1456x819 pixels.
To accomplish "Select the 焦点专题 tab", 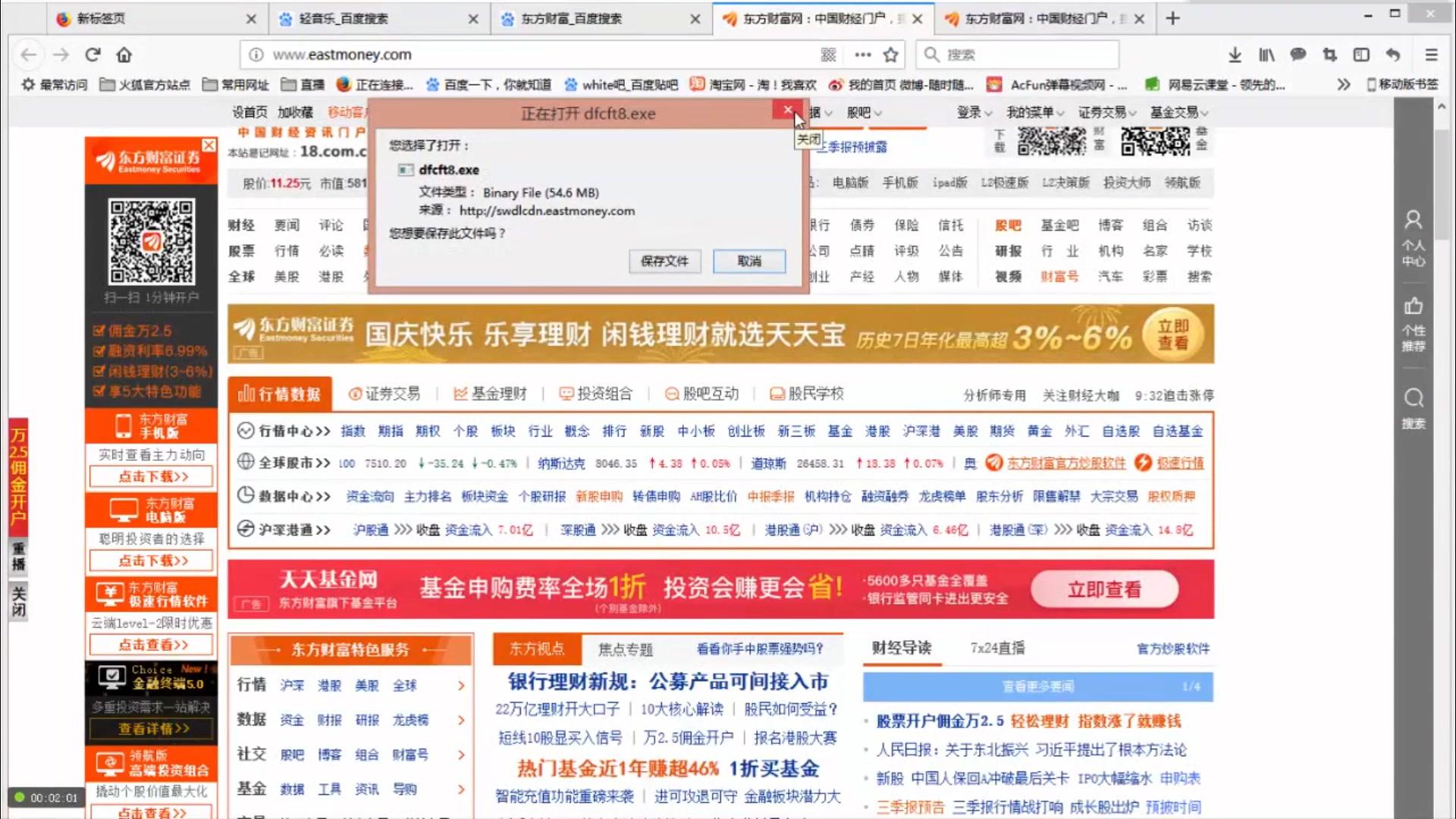I will click(x=628, y=649).
